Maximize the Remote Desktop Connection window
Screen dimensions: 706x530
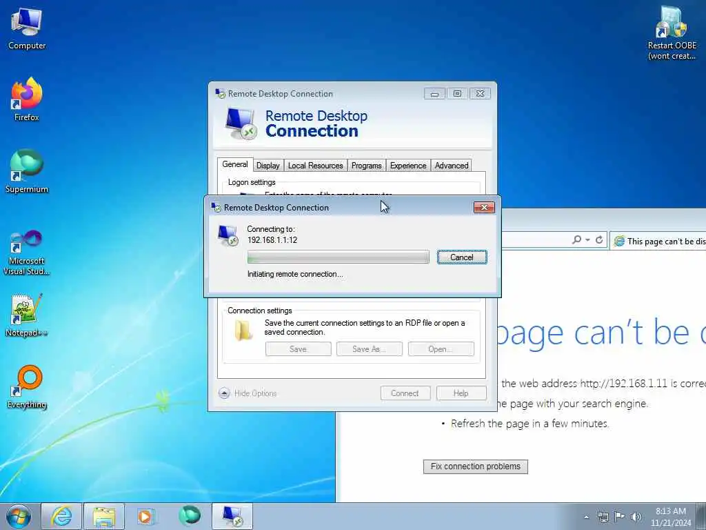457,93
